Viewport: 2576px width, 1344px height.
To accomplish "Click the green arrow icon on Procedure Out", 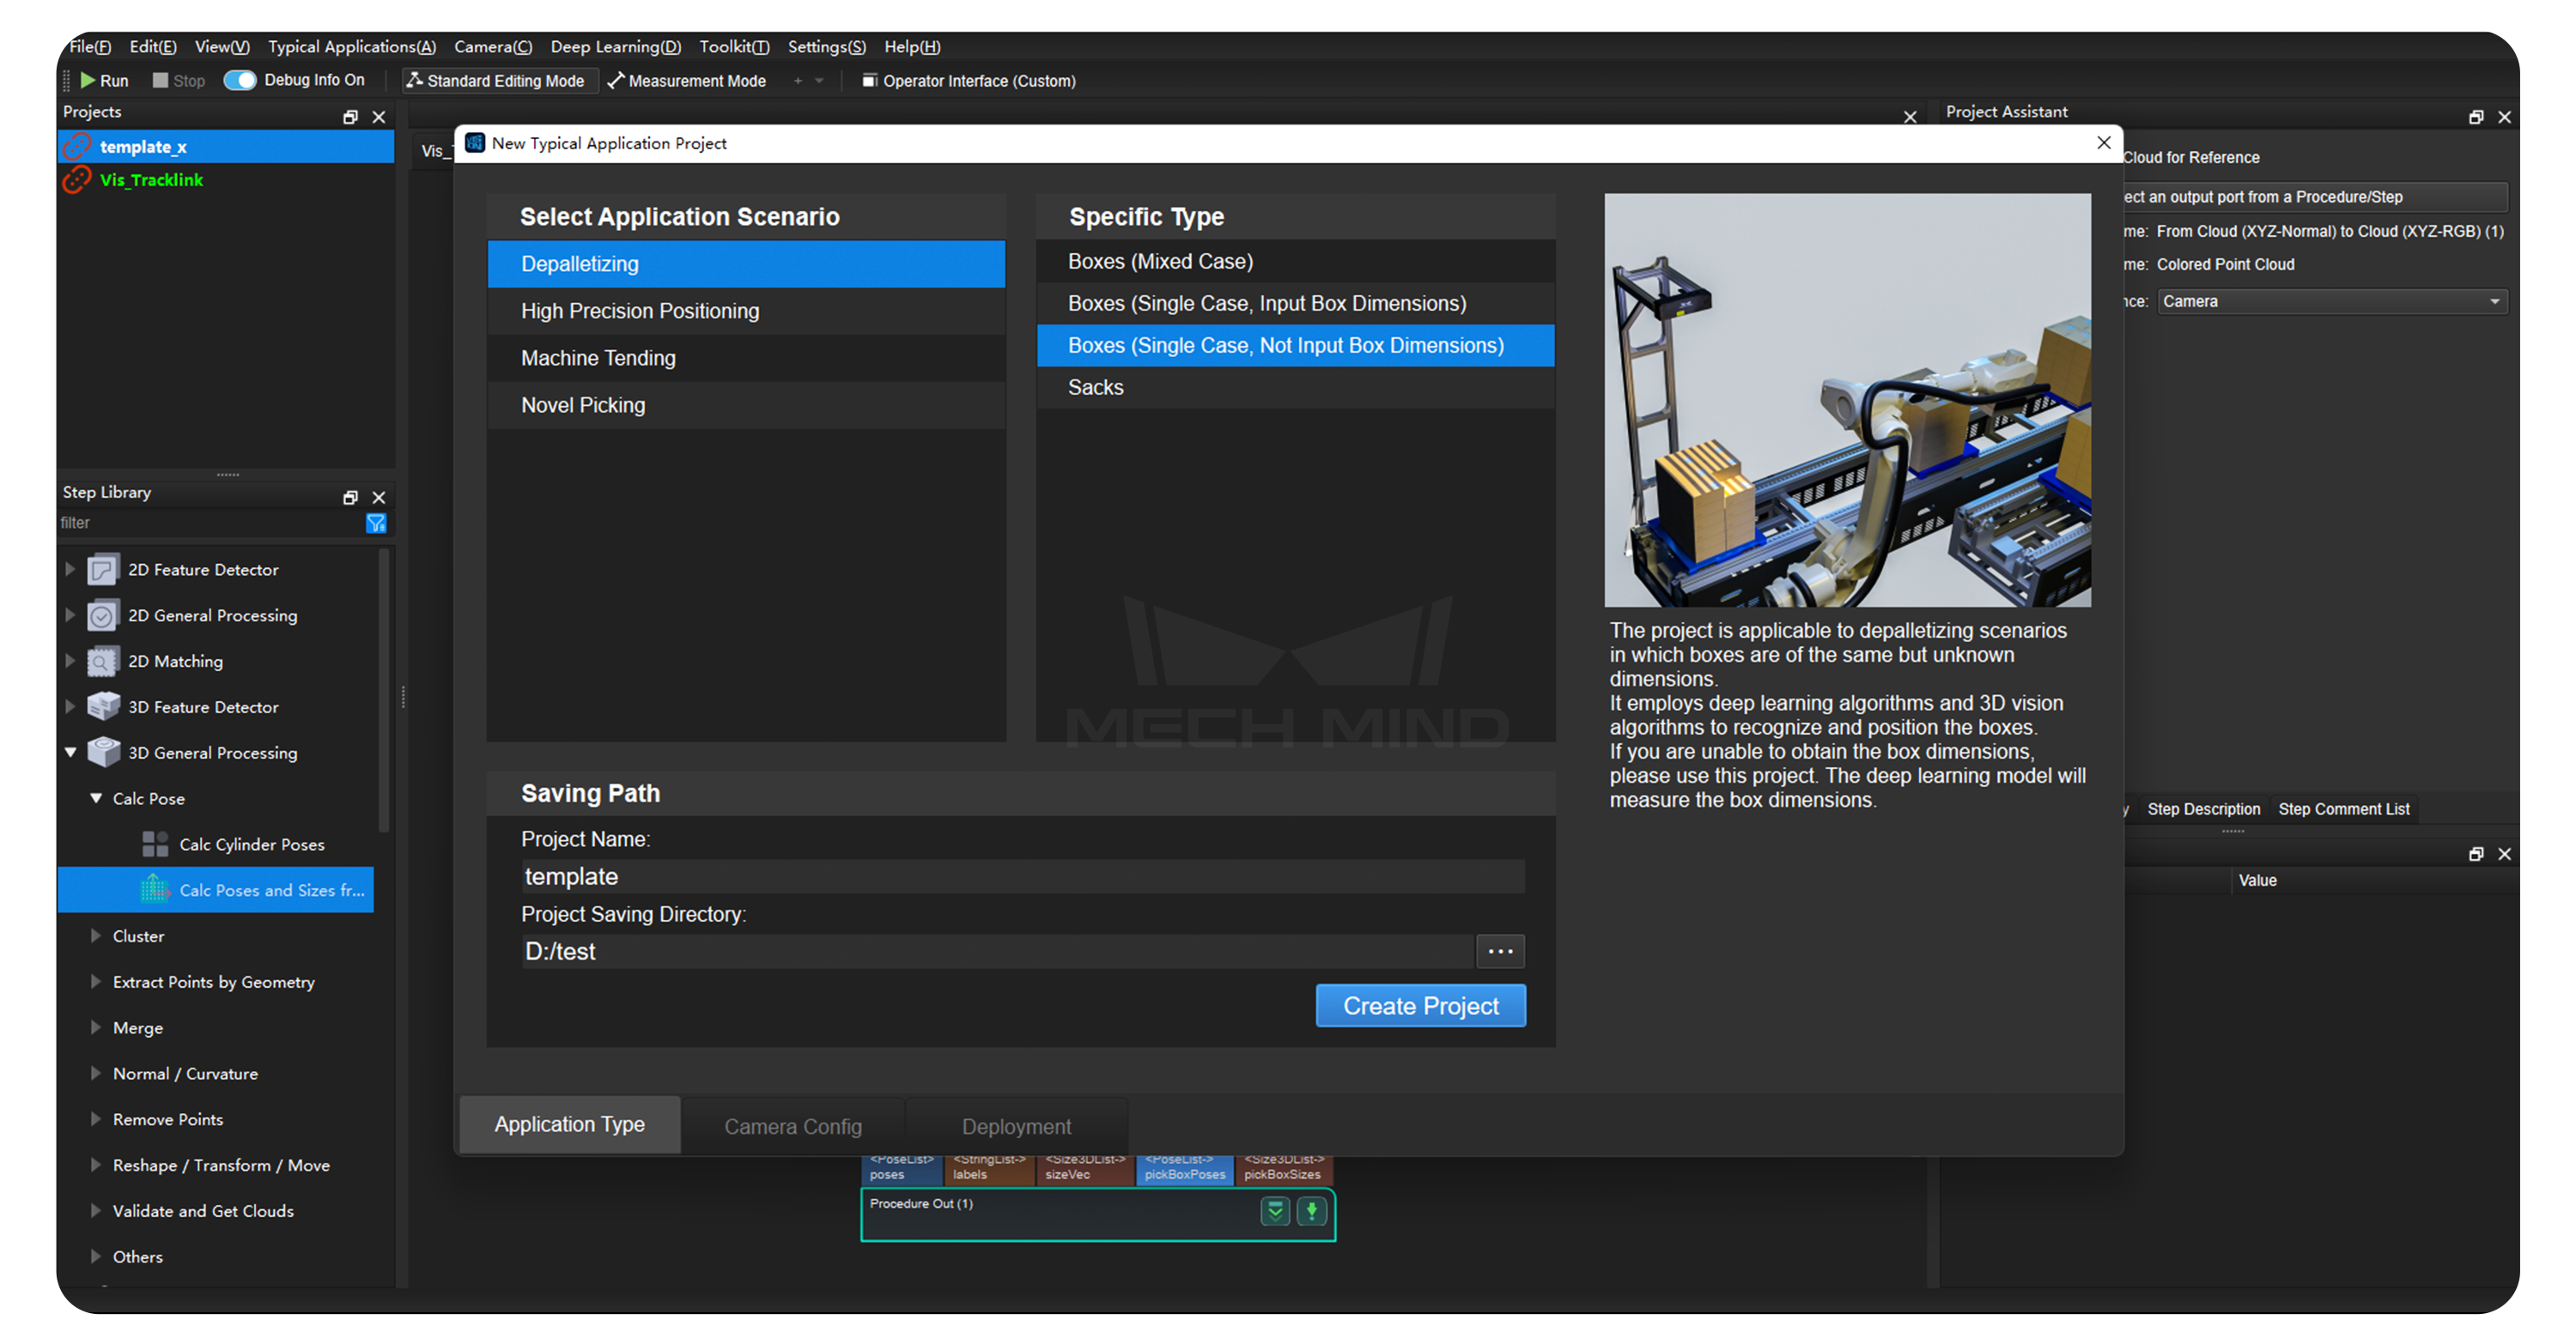I will tap(1311, 1211).
